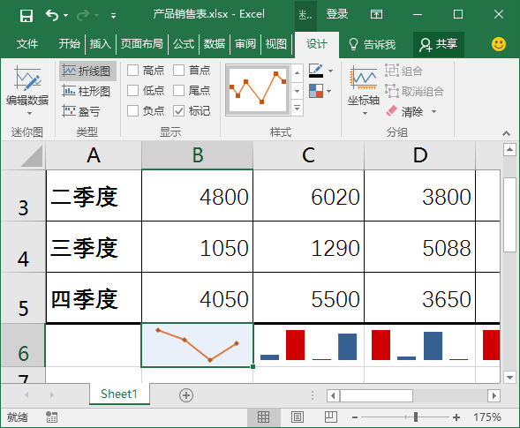Switch to Normal view icon
520x428 pixels.
(264, 417)
